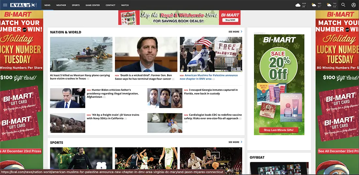This screenshot has width=359, height=175.
Task: Open Mexican Navy plane crash headline
Action: pos(80,77)
